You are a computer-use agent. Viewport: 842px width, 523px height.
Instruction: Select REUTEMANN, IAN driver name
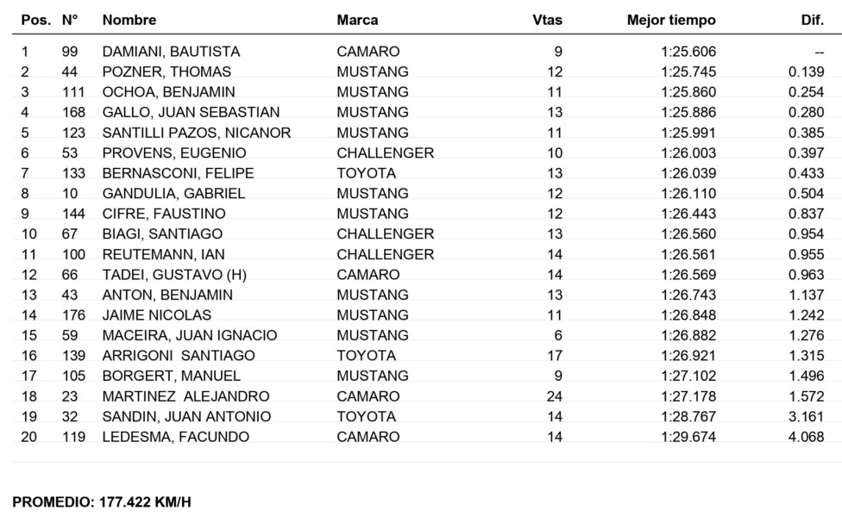coord(163,254)
